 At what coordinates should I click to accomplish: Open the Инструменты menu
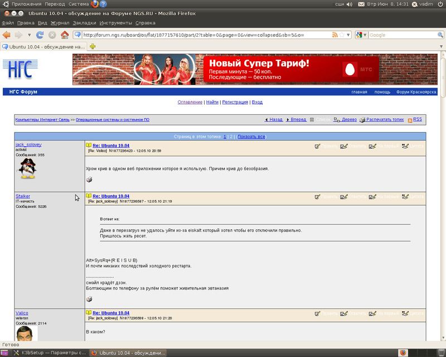pyautogui.click(x=116, y=23)
